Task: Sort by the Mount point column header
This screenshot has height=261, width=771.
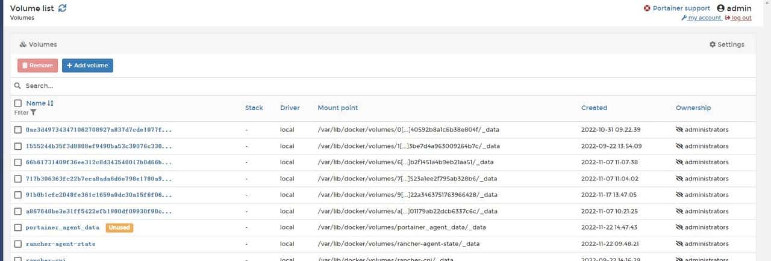Action: pos(338,108)
